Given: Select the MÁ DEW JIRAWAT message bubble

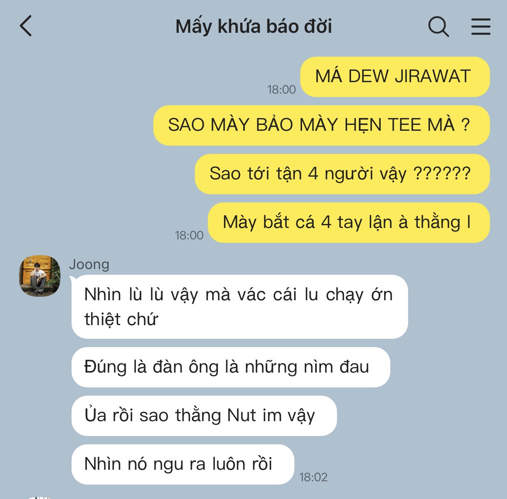Looking at the screenshot, I should coord(395,77).
